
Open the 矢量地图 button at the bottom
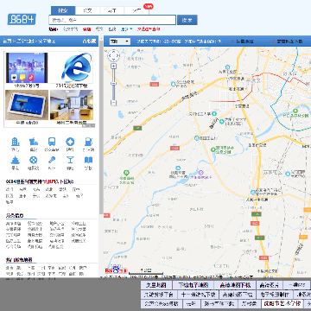coord(156,285)
